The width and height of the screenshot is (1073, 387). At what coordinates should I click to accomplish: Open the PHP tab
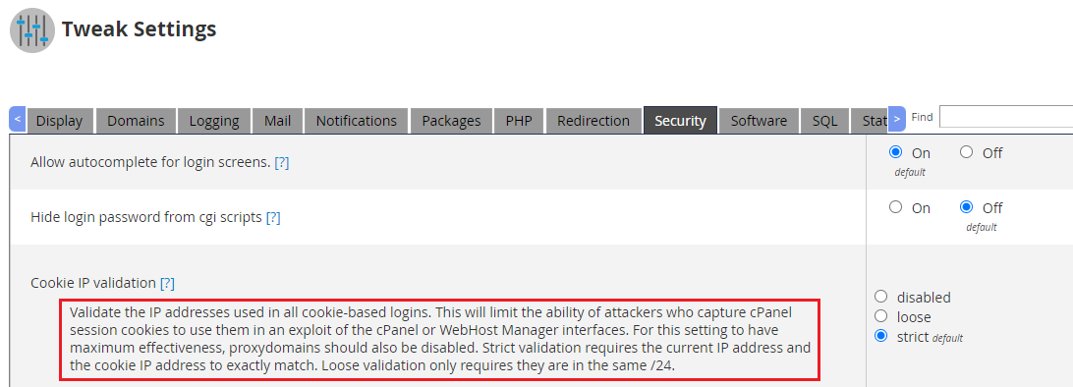519,121
